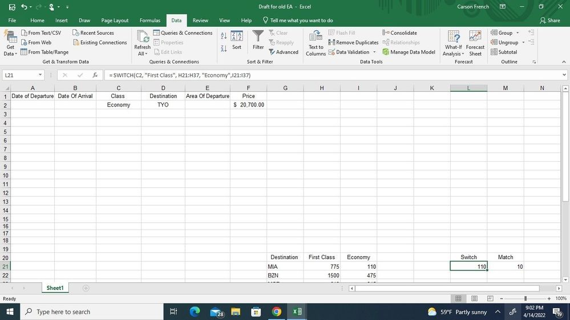Click Remove Duplicates
The height and width of the screenshot is (320, 570).
click(353, 43)
